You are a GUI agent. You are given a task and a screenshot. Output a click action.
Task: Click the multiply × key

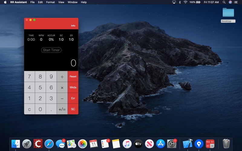tap(62, 87)
